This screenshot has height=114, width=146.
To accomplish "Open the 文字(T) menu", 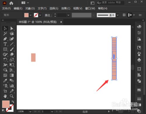I will 42,8.
